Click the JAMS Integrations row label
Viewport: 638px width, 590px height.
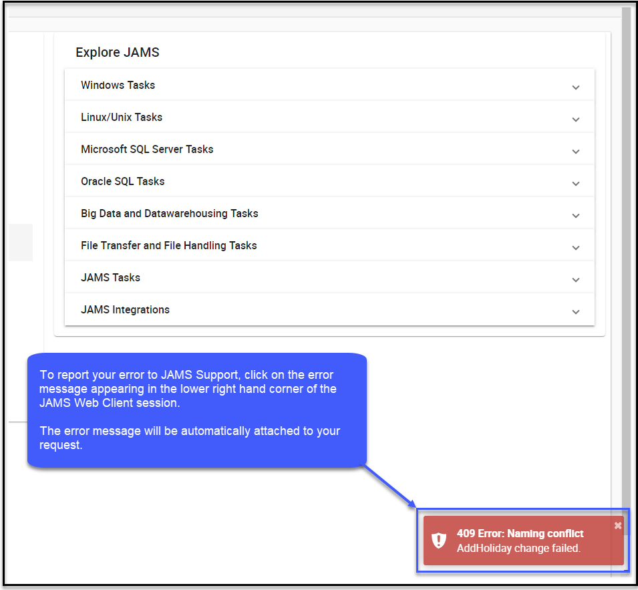125,309
